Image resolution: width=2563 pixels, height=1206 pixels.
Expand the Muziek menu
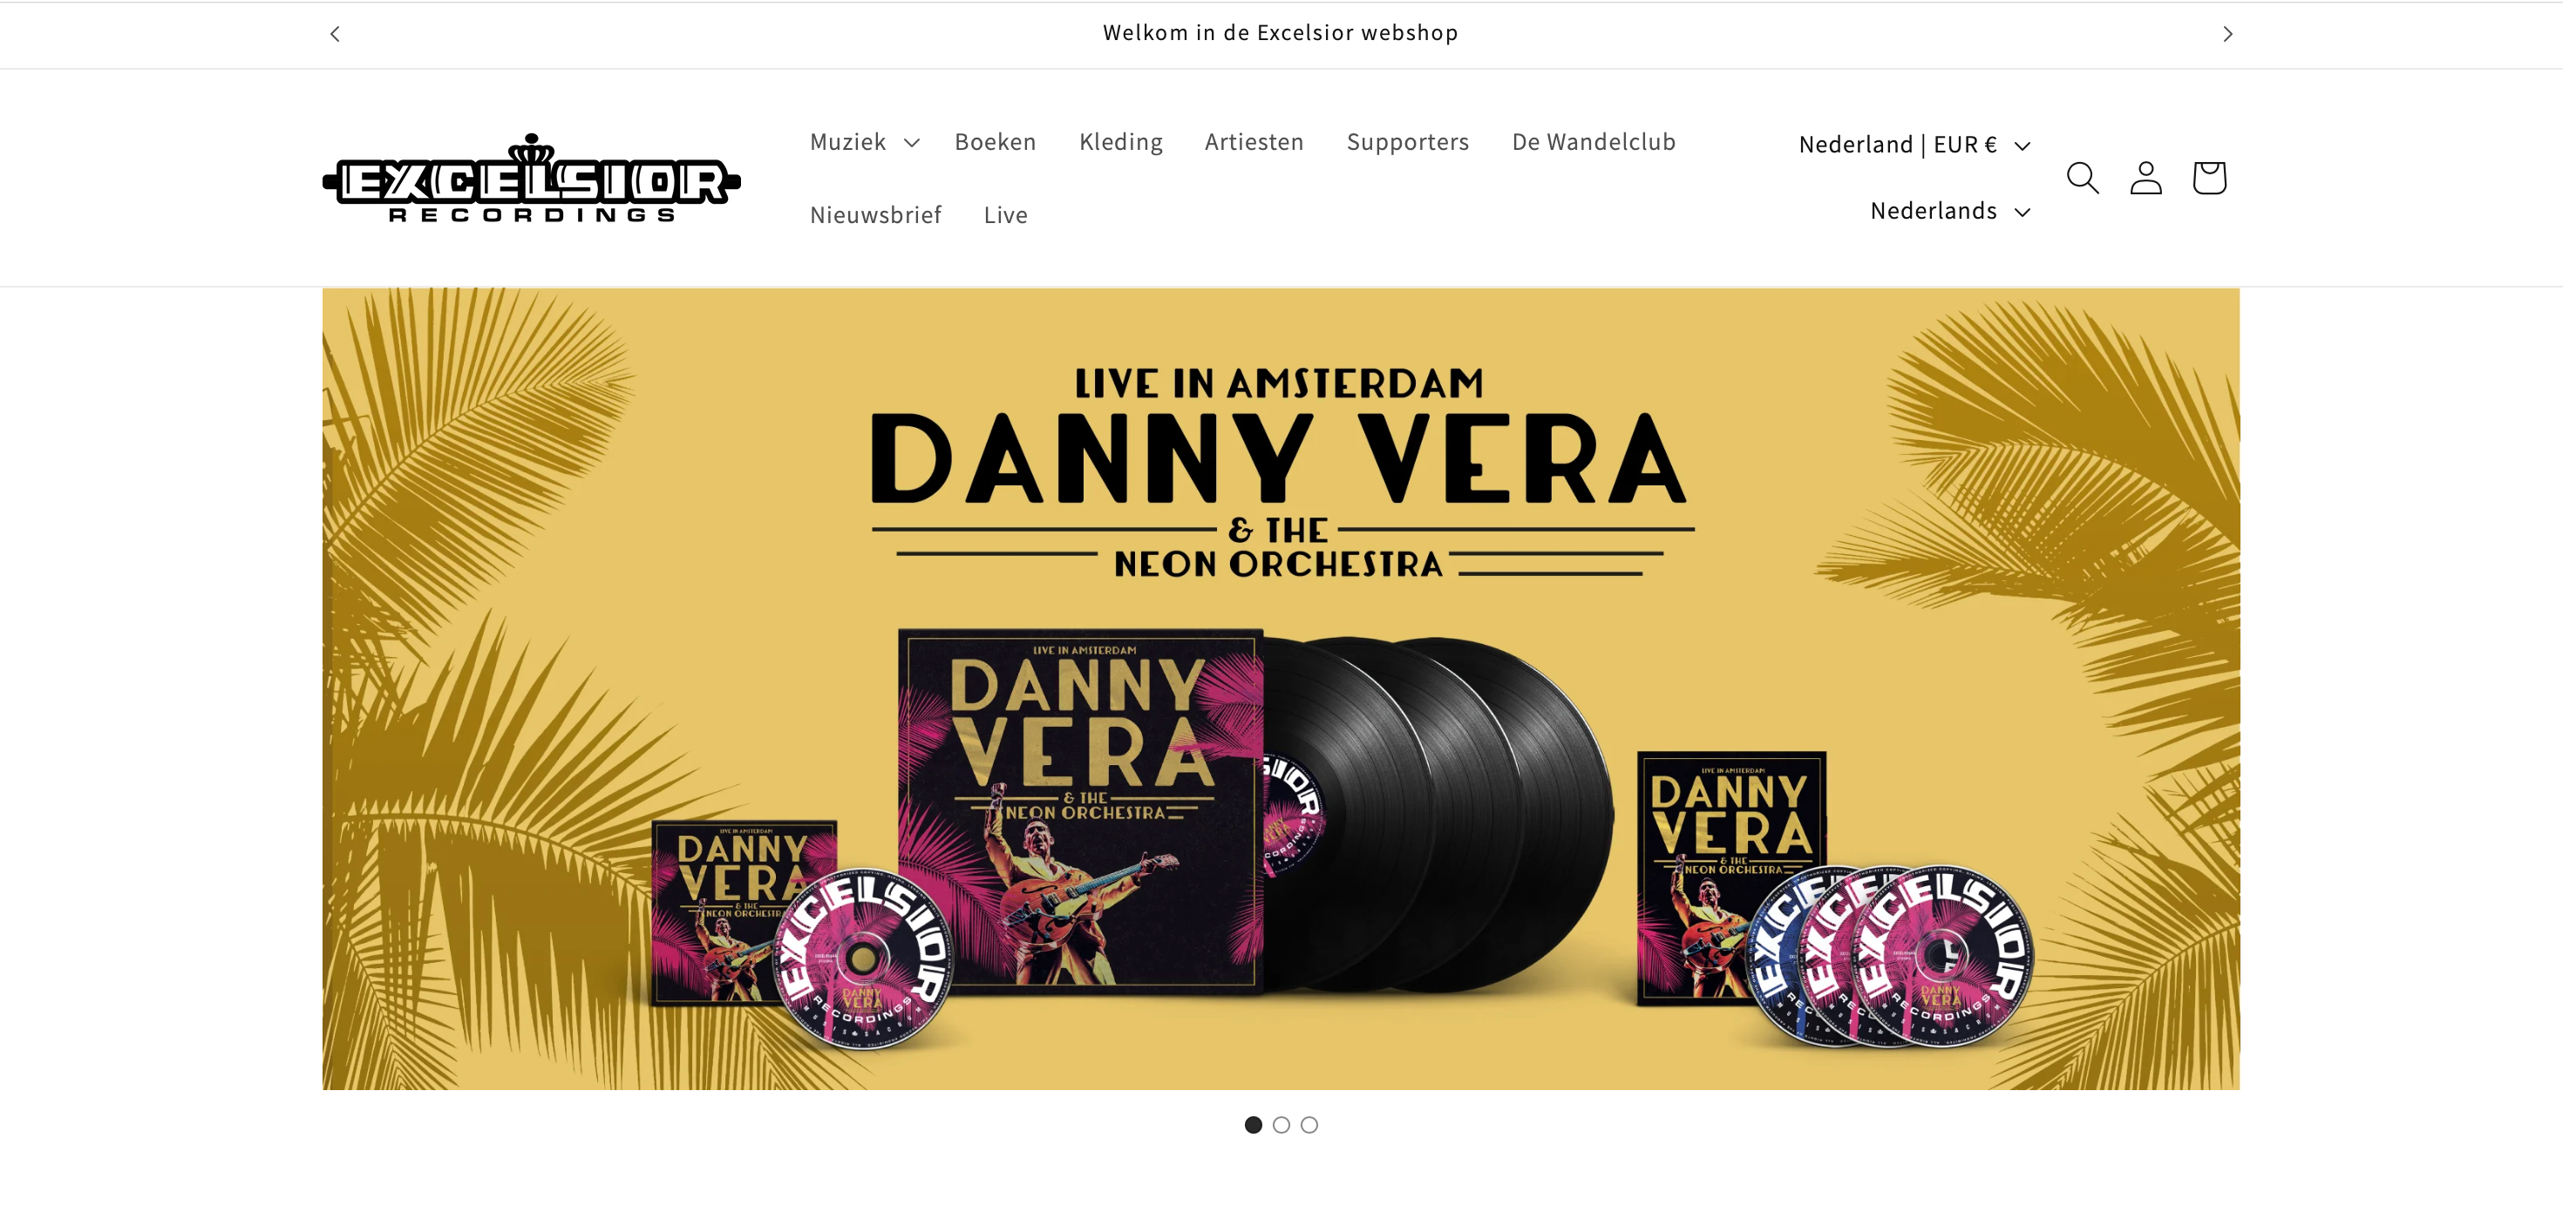[x=865, y=142]
